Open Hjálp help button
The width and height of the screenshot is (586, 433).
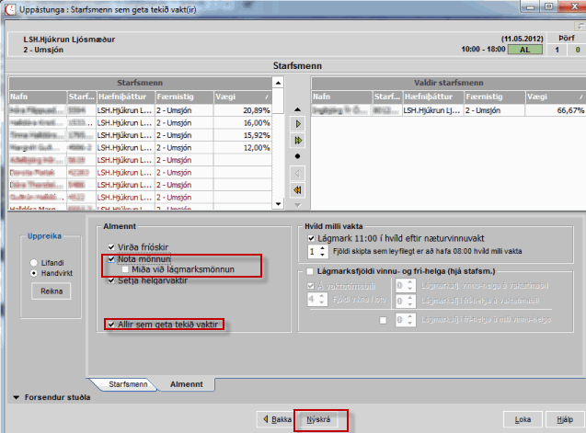(x=565, y=419)
